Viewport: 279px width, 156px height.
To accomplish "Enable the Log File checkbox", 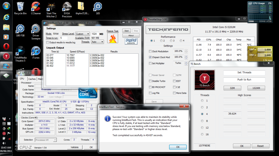I will tap(150, 93).
